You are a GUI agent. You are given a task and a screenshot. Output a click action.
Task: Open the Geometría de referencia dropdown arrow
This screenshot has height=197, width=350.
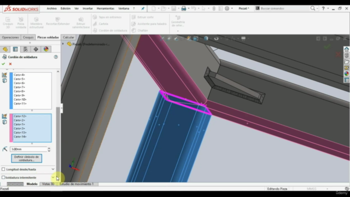pos(178,31)
